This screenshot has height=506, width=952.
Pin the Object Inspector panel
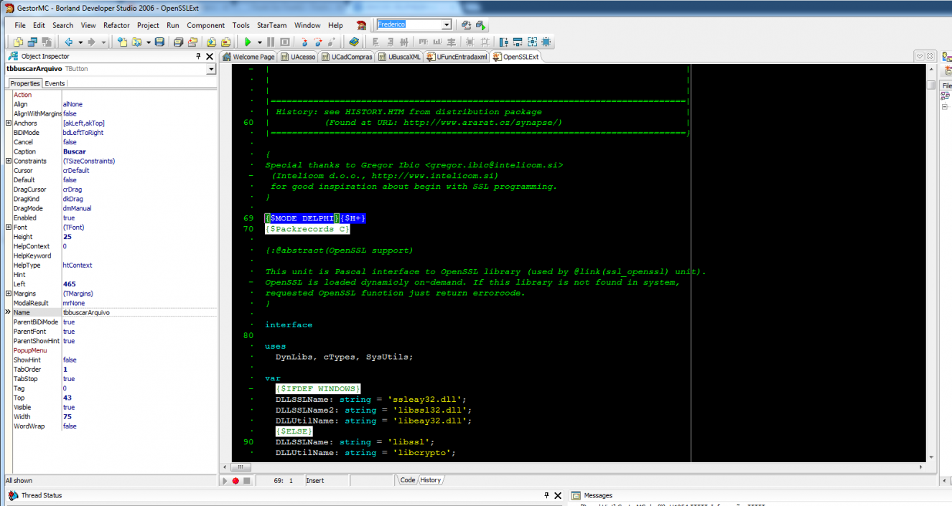point(199,56)
